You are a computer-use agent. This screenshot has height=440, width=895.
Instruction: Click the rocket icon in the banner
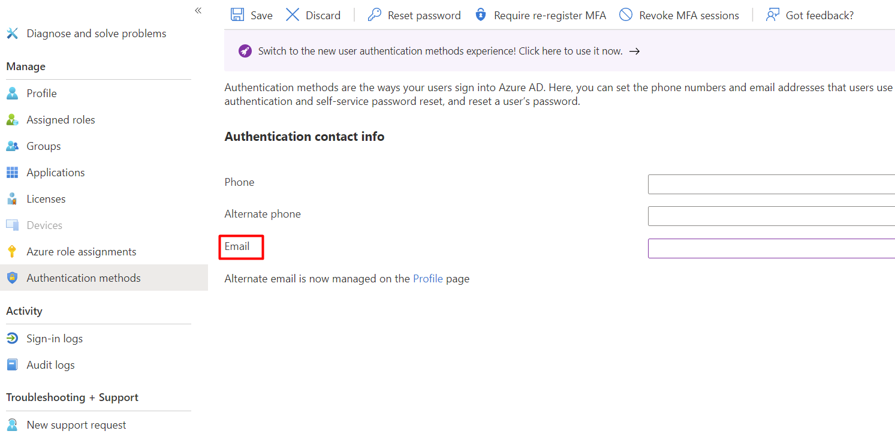(245, 51)
